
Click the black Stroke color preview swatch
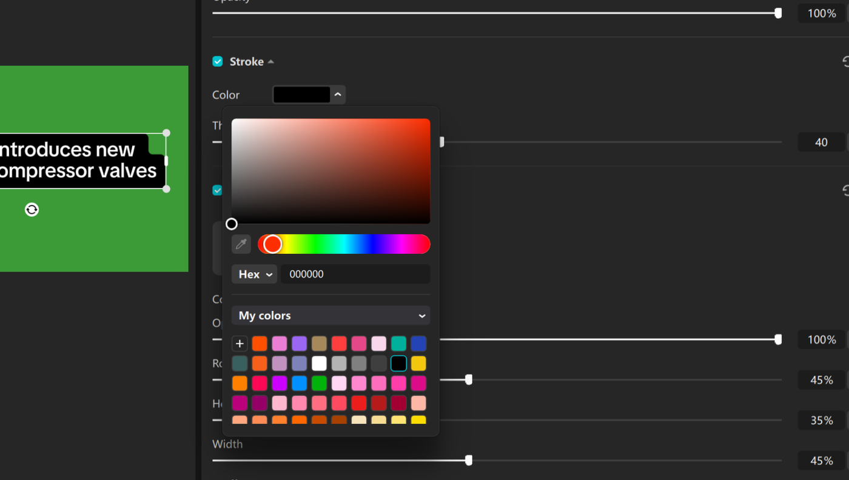pos(302,95)
